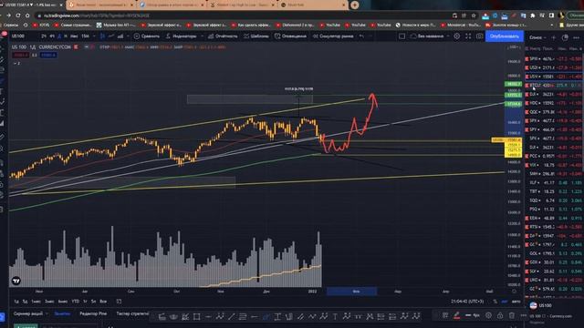Collapse the indicator legend arrow labeled 2
This screenshot has width=584, height=328.
pos(16,63)
